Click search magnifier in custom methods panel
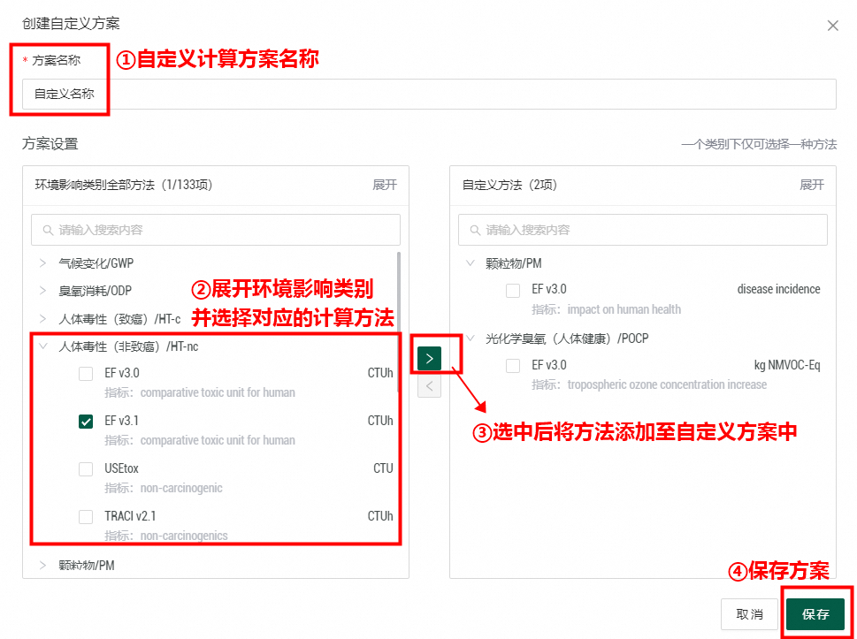857x639 pixels. click(x=475, y=230)
